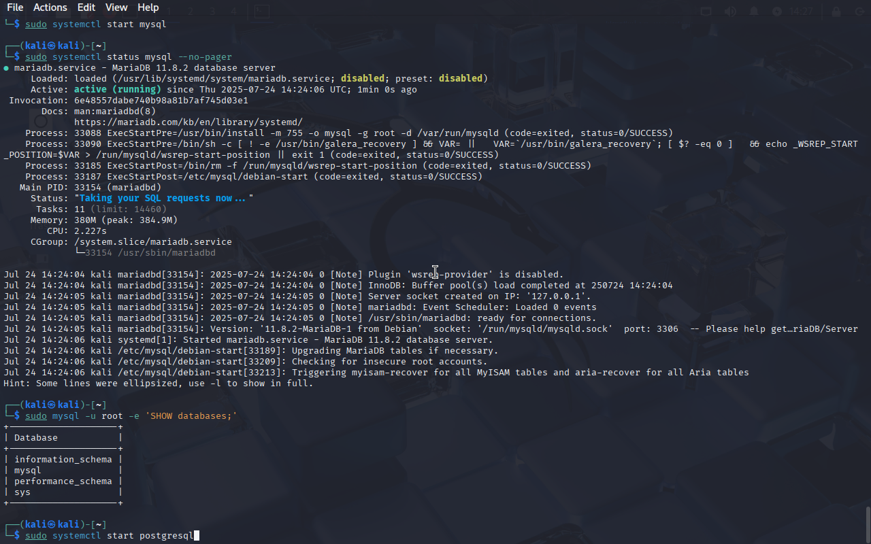871x544 pixels.
Task: Click the log line about 'wsrep-provider' disabled
Action: pyautogui.click(x=284, y=275)
